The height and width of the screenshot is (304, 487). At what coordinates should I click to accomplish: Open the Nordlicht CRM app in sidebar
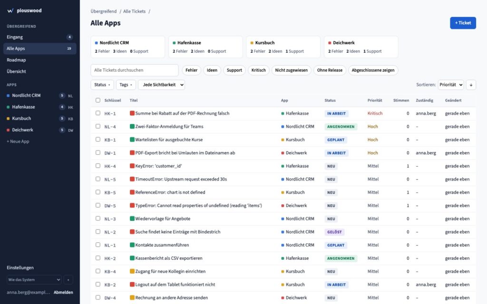[40, 95]
